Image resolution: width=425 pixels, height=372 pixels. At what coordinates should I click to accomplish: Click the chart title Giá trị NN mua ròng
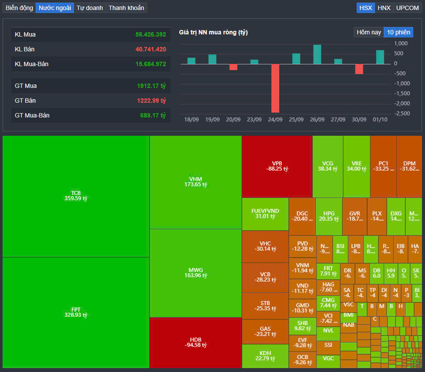point(213,33)
